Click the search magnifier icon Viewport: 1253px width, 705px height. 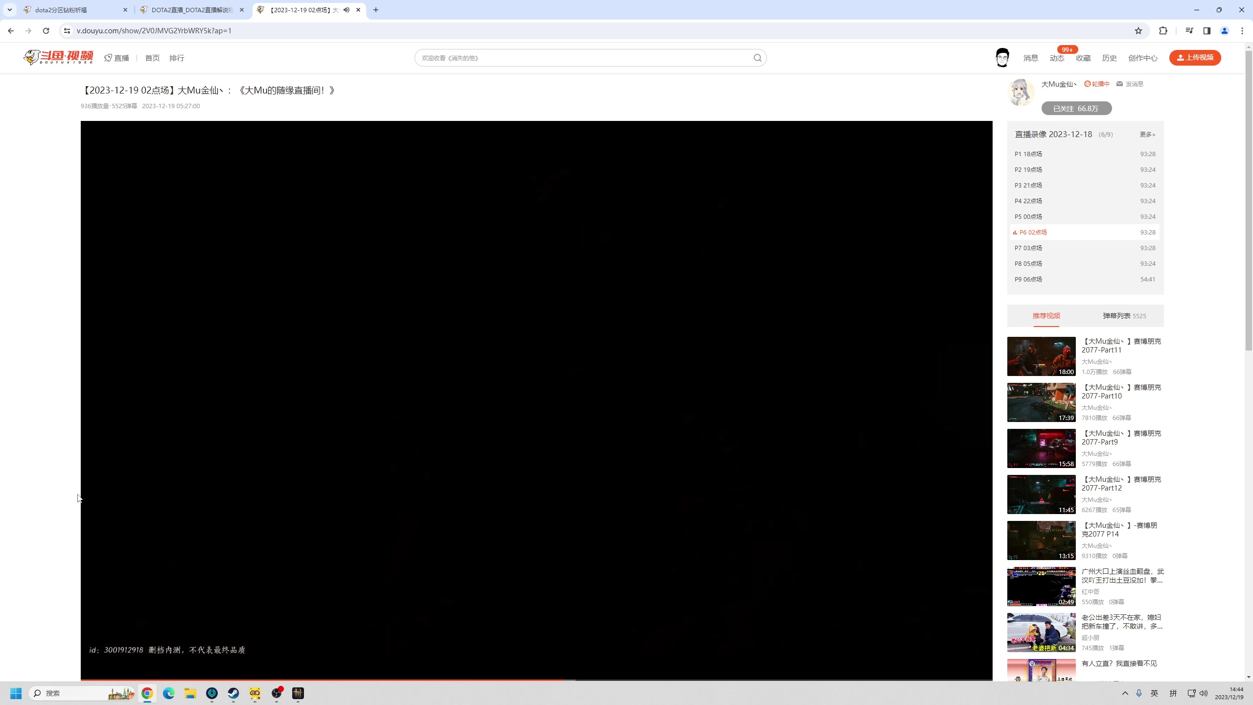coord(757,58)
